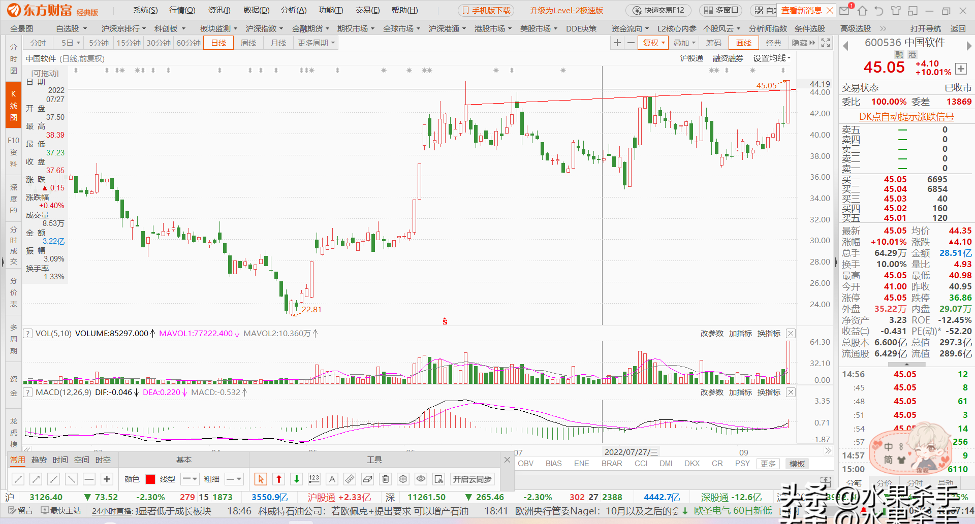Close the drawing toolbar panel
975x524 pixels.
(x=507, y=460)
